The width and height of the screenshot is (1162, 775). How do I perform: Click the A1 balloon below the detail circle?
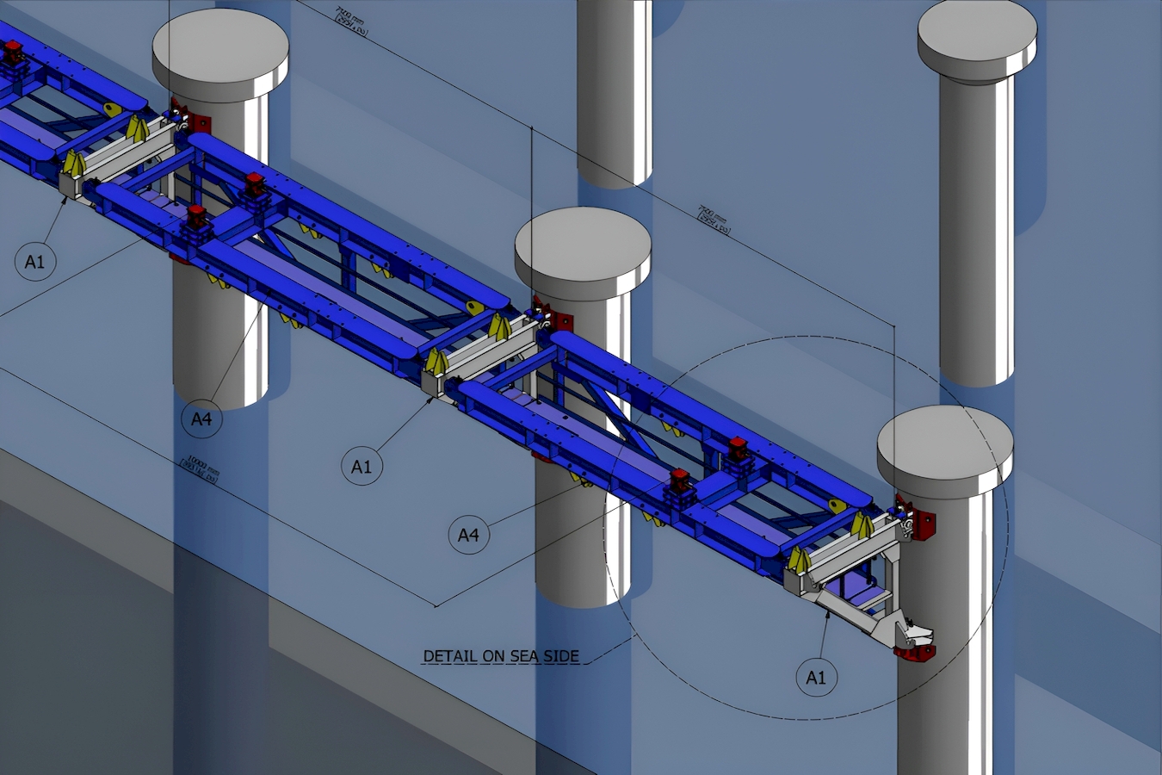pyautogui.click(x=815, y=678)
